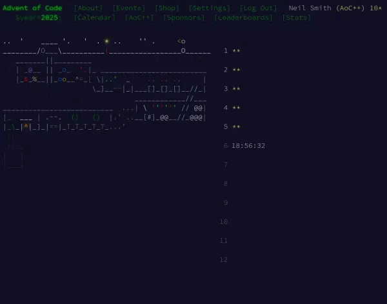Open Day 2 puzzle in calendar

coord(232,70)
